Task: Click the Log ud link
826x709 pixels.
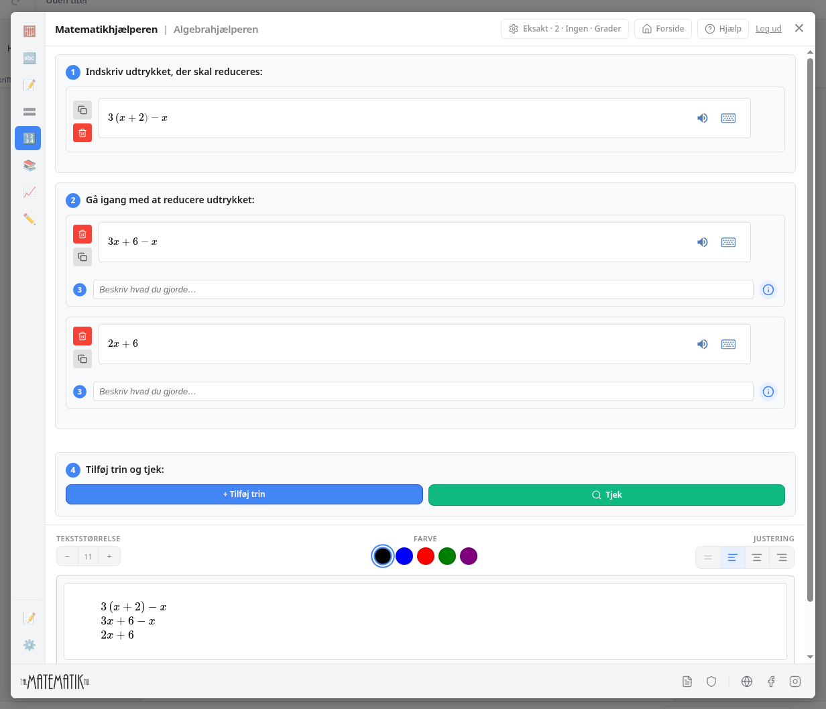Action: [x=768, y=29]
